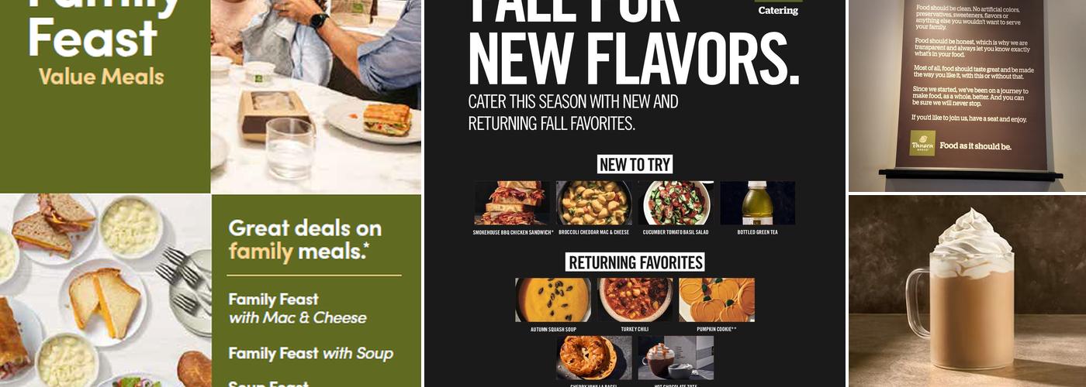The width and height of the screenshot is (1086, 387).
Task: Click the Value Meals yellow text
Action: coord(101,77)
